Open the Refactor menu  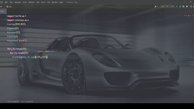(32, 2)
